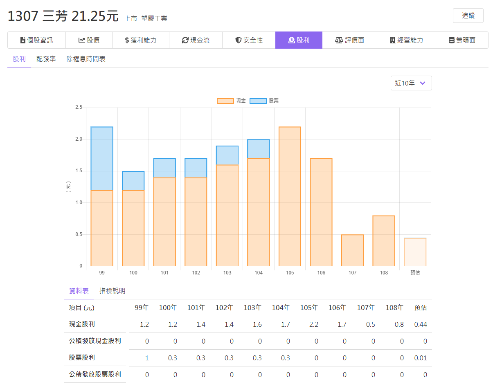The width and height of the screenshot is (502, 391).
Task: Click the 2.2 cash dividend value
Action: (314, 324)
